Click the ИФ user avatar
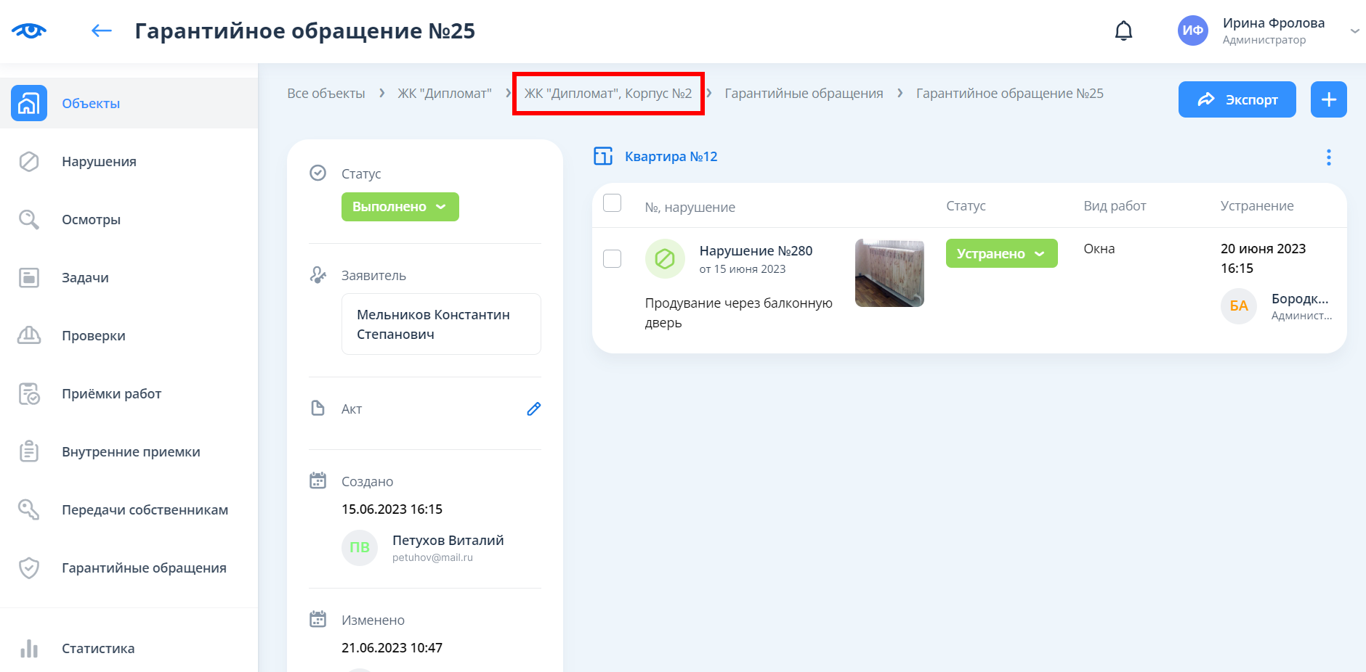This screenshot has height=672, width=1366. (1192, 30)
